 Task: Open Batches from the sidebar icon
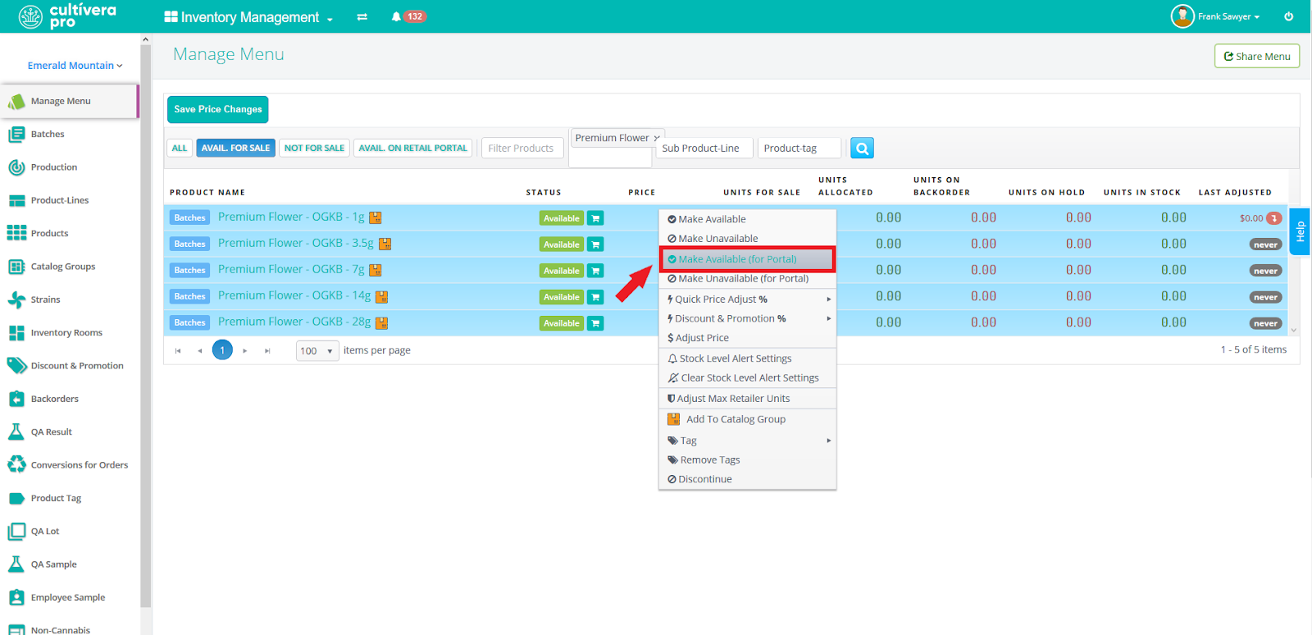coord(16,135)
